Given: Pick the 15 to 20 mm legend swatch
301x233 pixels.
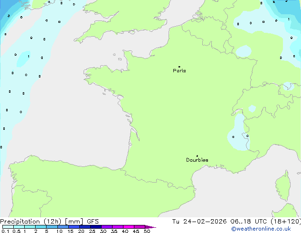Looking at the screenshot, I should (74, 227).
